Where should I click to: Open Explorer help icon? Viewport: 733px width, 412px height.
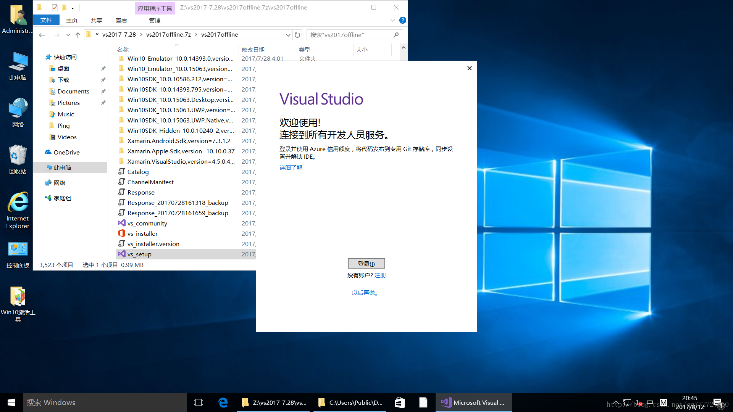pyautogui.click(x=402, y=20)
